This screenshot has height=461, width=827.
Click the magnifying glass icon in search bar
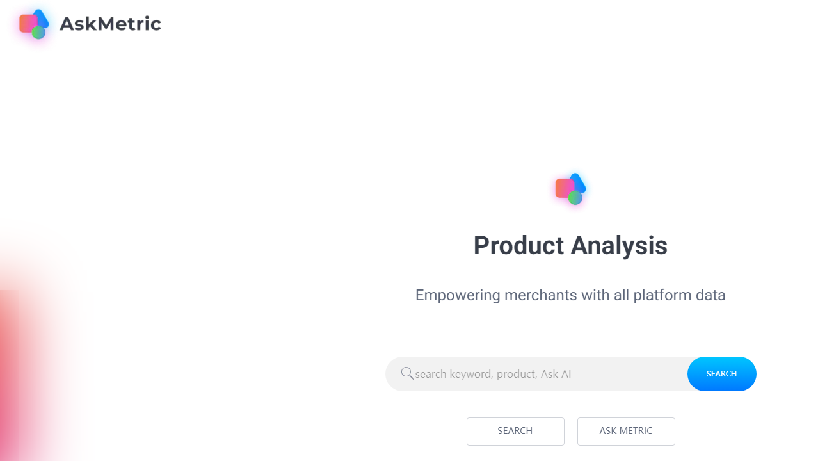coord(407,373)
